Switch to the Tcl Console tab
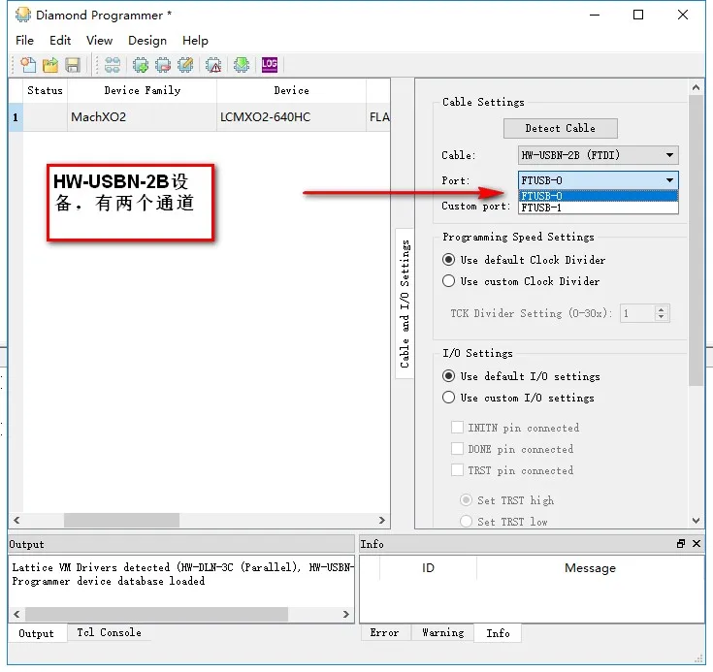 coord(109,633)
